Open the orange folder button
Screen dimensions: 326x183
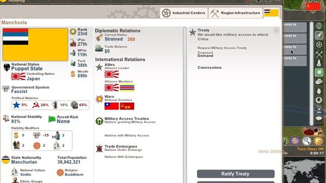coord(318,141)
